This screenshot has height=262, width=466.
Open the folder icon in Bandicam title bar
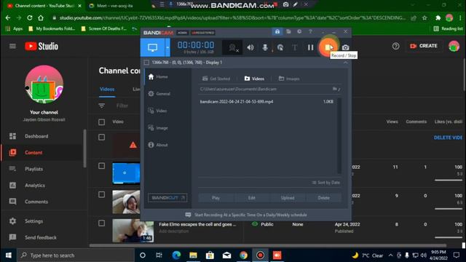pyautogui.click(x=288, y=31)
